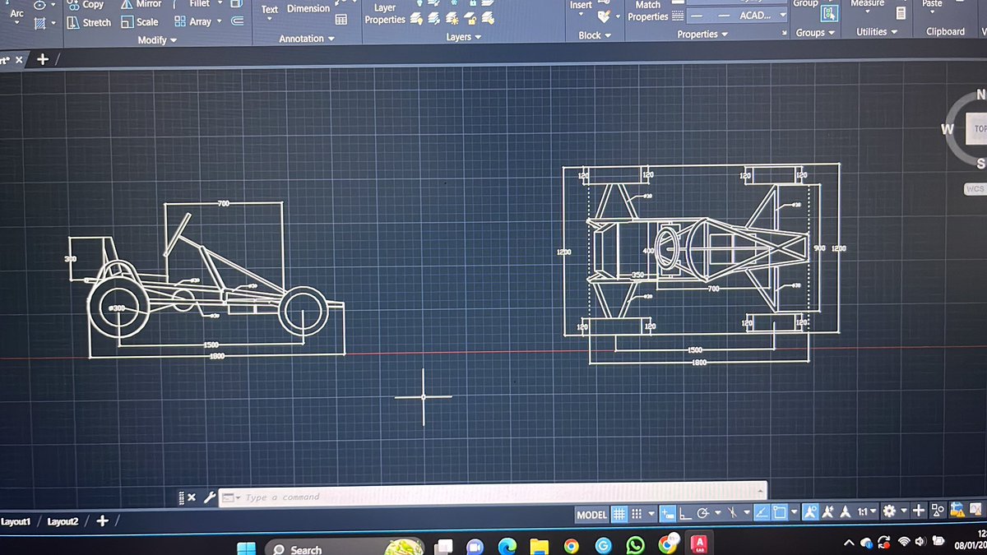Open a new drawing tab with plus
The image size is (987, 555).
click(x=43, y=59)
